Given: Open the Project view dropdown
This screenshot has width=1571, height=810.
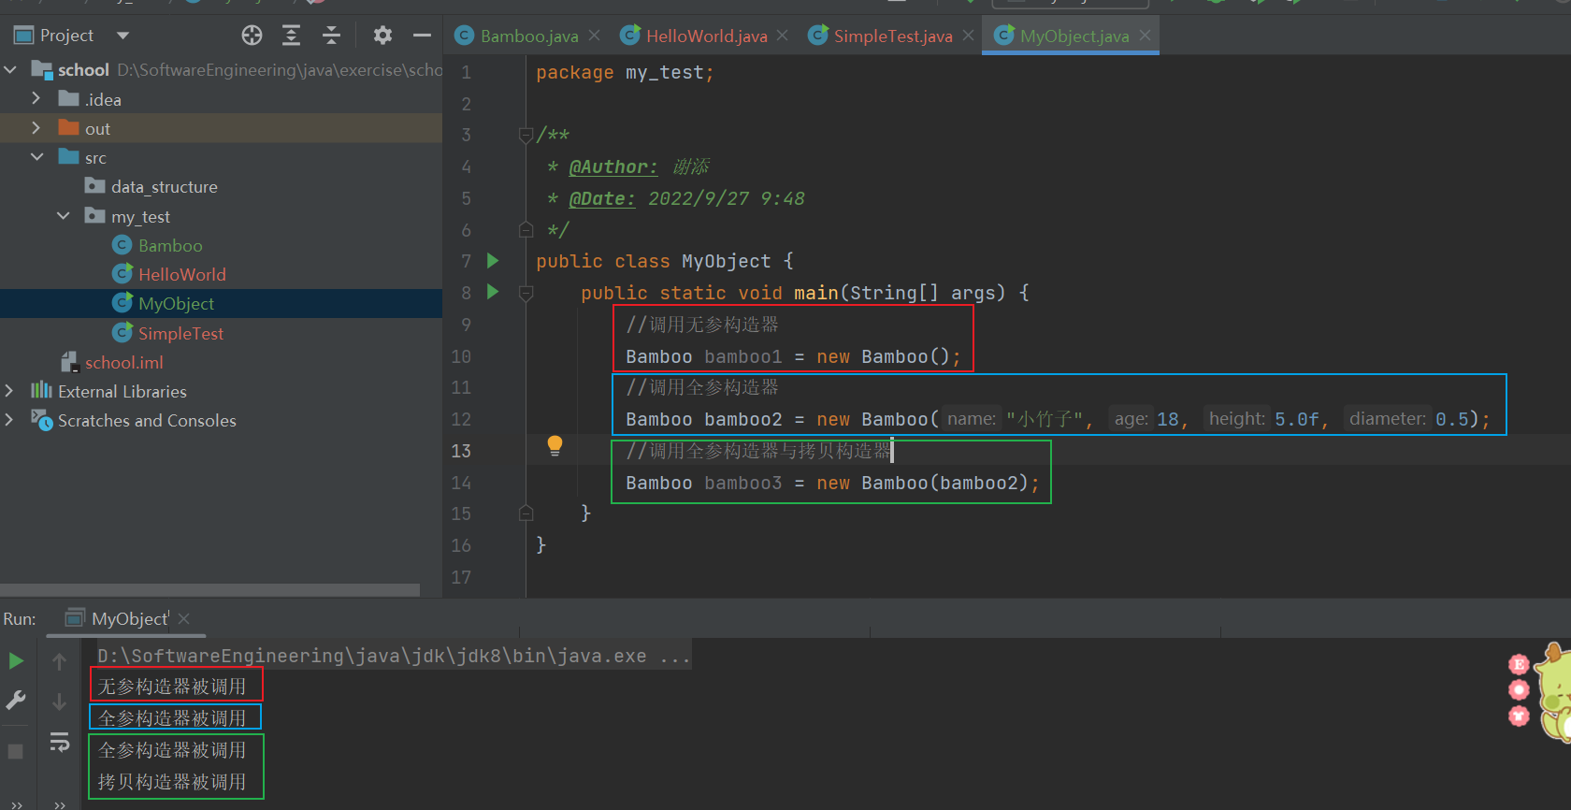Looking at the screenshot, I should (x=123, y=36).
